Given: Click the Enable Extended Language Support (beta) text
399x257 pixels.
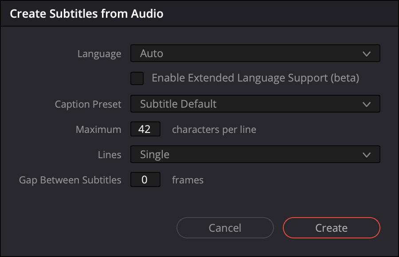Looking at the screenshot, I should [255, 78].
